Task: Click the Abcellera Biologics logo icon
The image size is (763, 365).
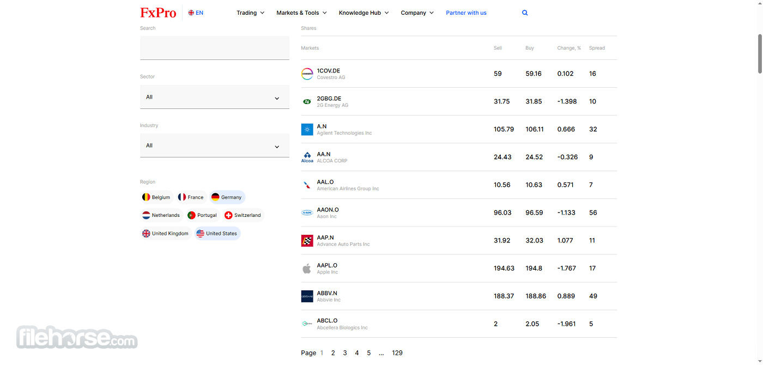Action: click(x=307, y=324)
